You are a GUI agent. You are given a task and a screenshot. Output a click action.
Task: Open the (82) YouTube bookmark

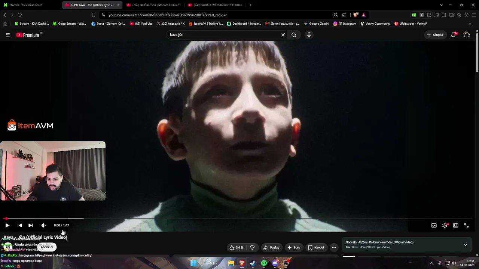(x=141, y=24)
